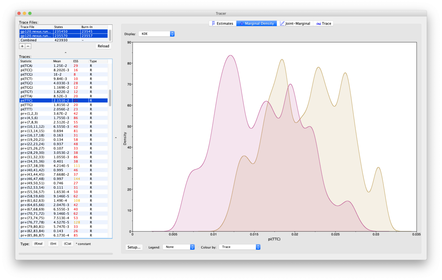Select the pr+(76,77,78) row
The image size is (442, 280).
(x=63, y=222)
